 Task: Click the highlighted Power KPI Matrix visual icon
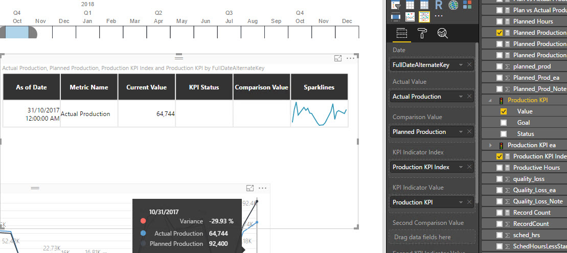pos(424,17)
